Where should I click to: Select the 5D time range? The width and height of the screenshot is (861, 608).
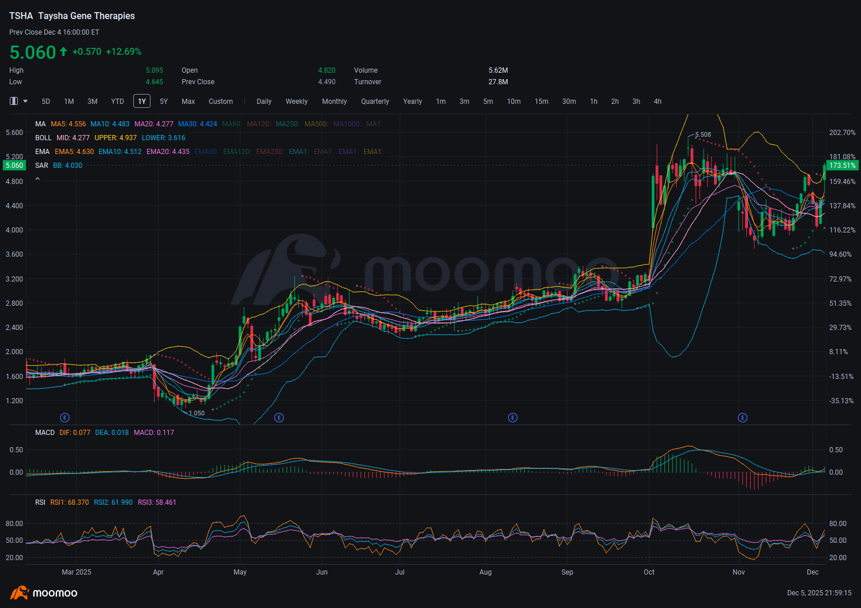(x=46, y=102)
